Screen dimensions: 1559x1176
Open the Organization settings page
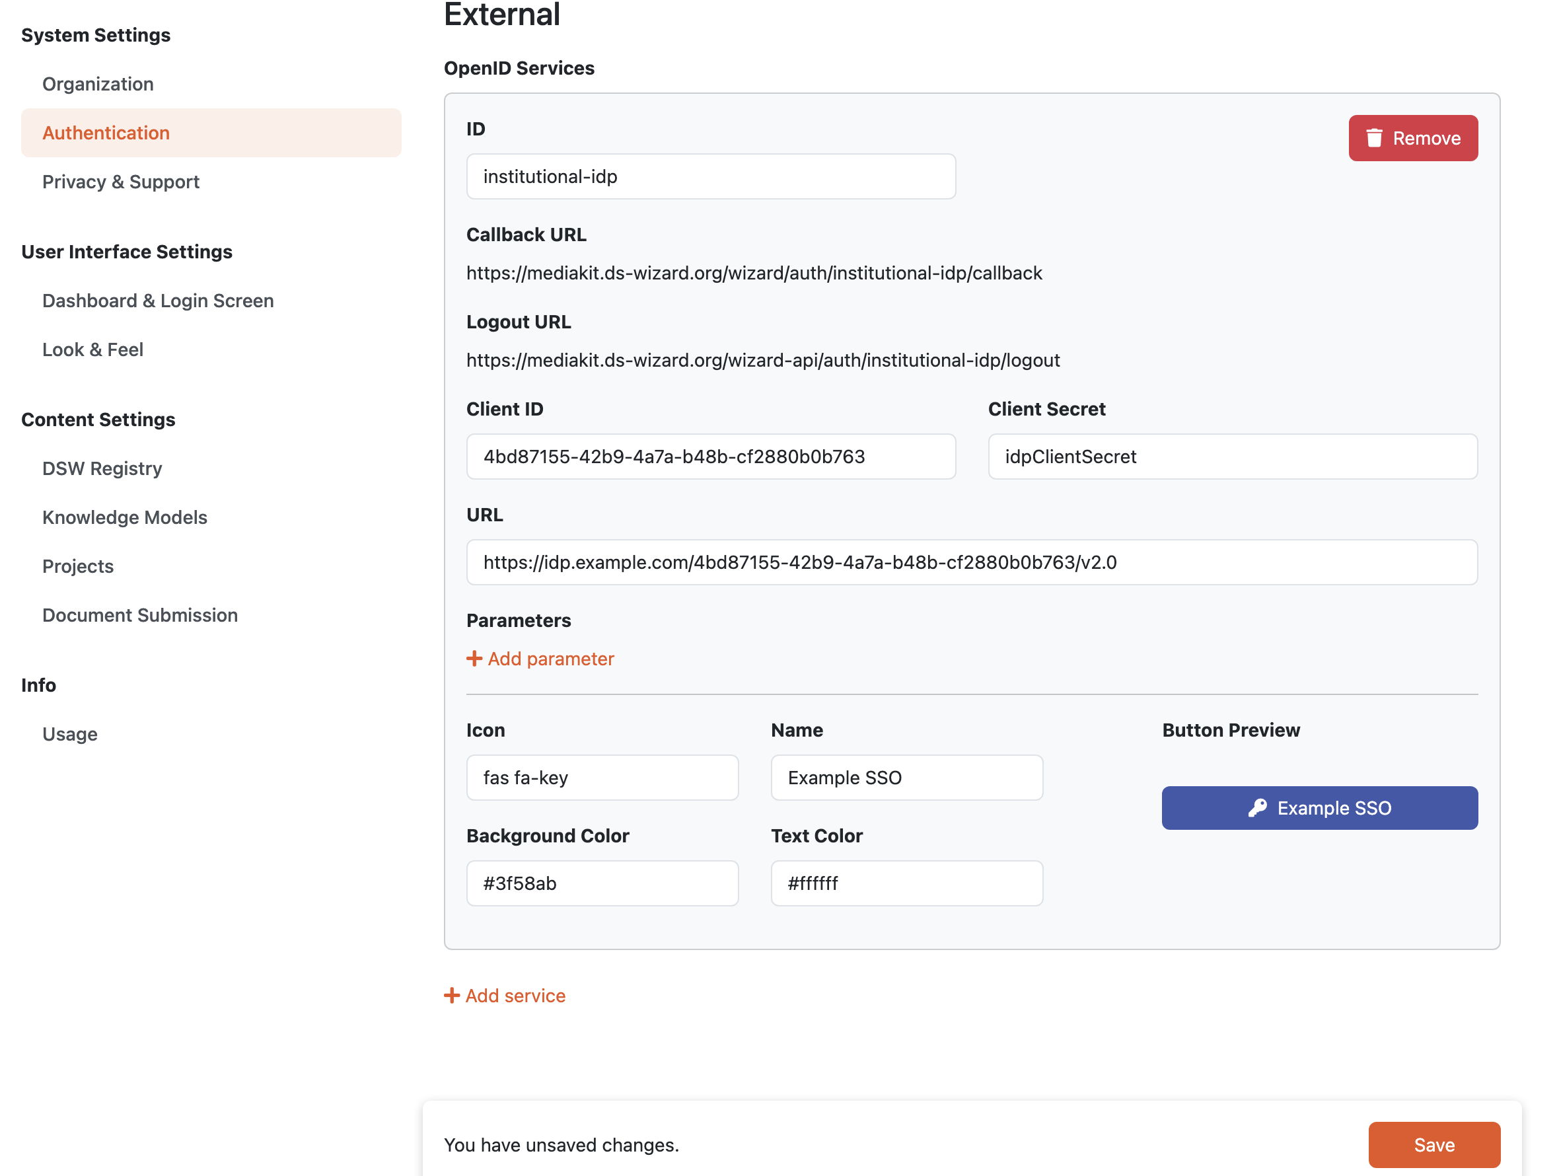click(98, 84)
